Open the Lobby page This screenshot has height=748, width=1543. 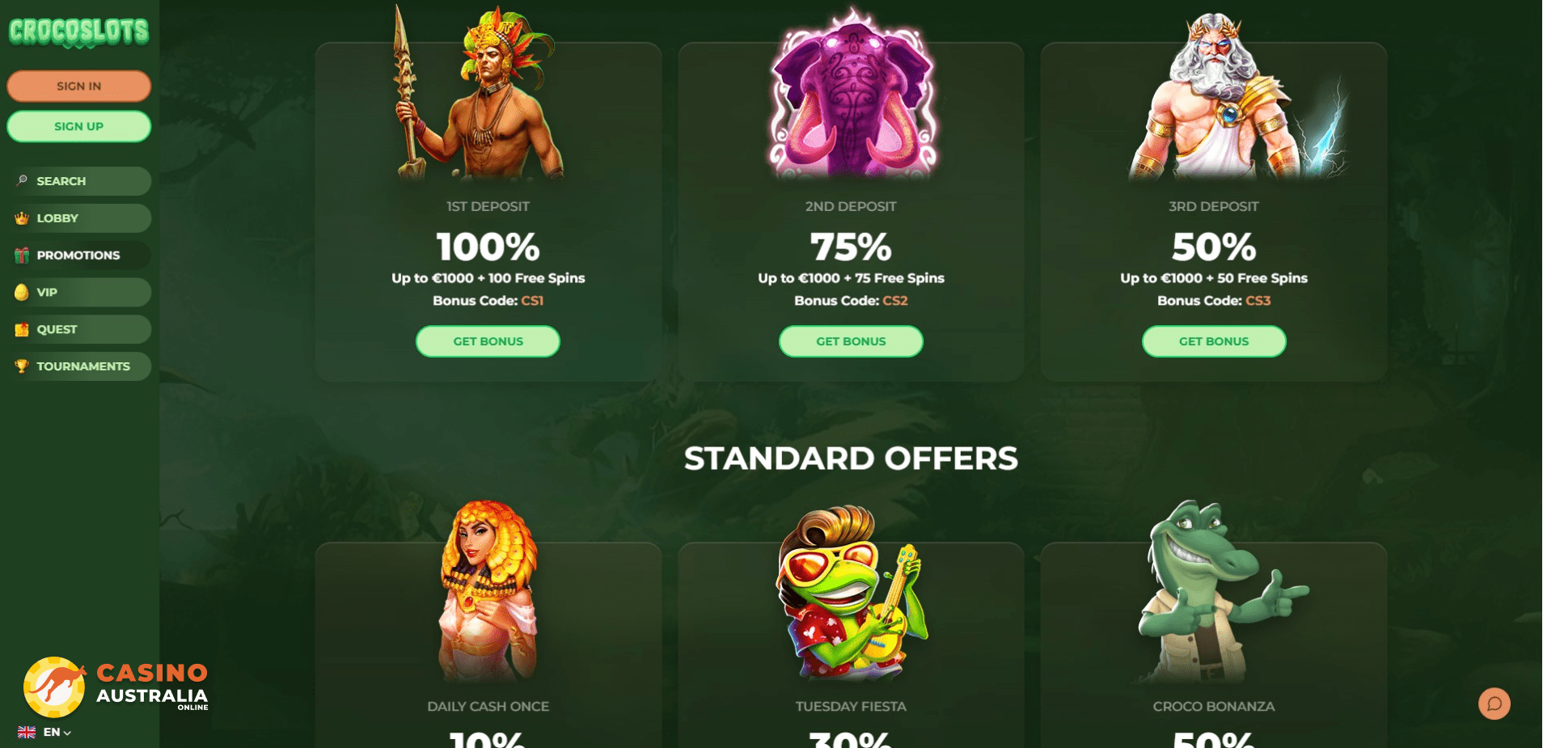pyautogui.click(x=78, y=218)
